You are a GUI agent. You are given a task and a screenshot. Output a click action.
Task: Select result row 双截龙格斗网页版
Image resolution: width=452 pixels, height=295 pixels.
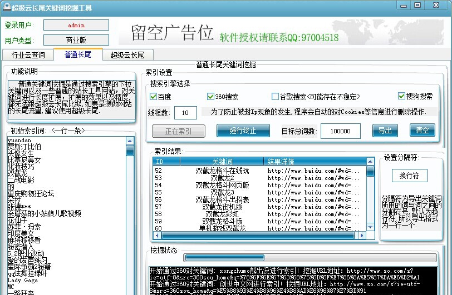[x=259, y=185]
